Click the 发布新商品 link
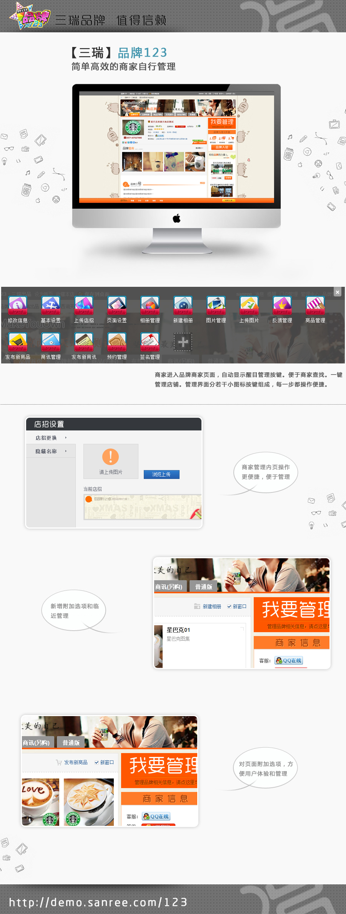 [x=76, y=762]
